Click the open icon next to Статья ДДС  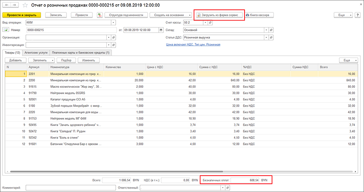pos(272,37)
